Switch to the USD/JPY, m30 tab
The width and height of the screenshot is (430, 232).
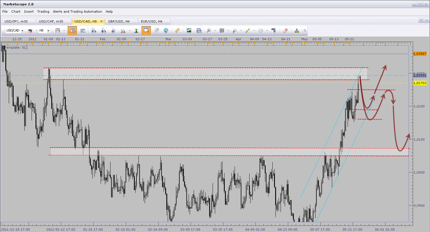[x=19, y=21]
